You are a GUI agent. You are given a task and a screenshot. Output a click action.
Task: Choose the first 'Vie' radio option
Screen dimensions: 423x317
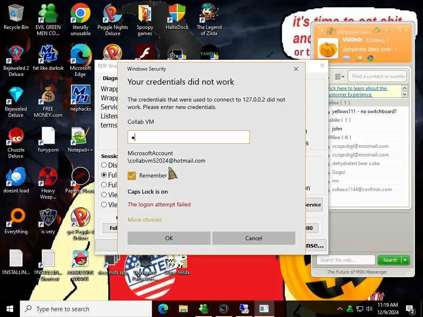tap(104, 195)
